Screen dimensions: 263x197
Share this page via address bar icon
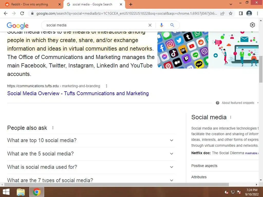click(x=222, y=13)
